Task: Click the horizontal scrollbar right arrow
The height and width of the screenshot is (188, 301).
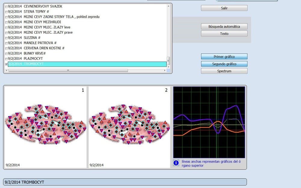Action: pyautogui.click(x=165, y=70)
